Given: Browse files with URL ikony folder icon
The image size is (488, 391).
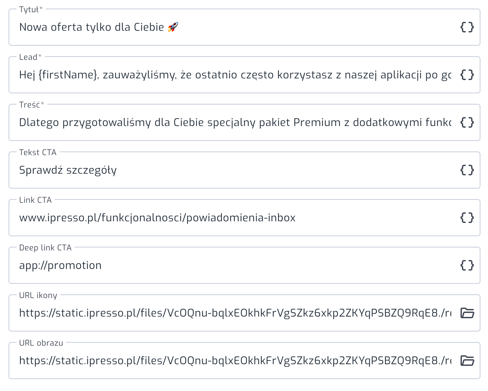Looking at the screenshot, I should (x=467, y=313).
